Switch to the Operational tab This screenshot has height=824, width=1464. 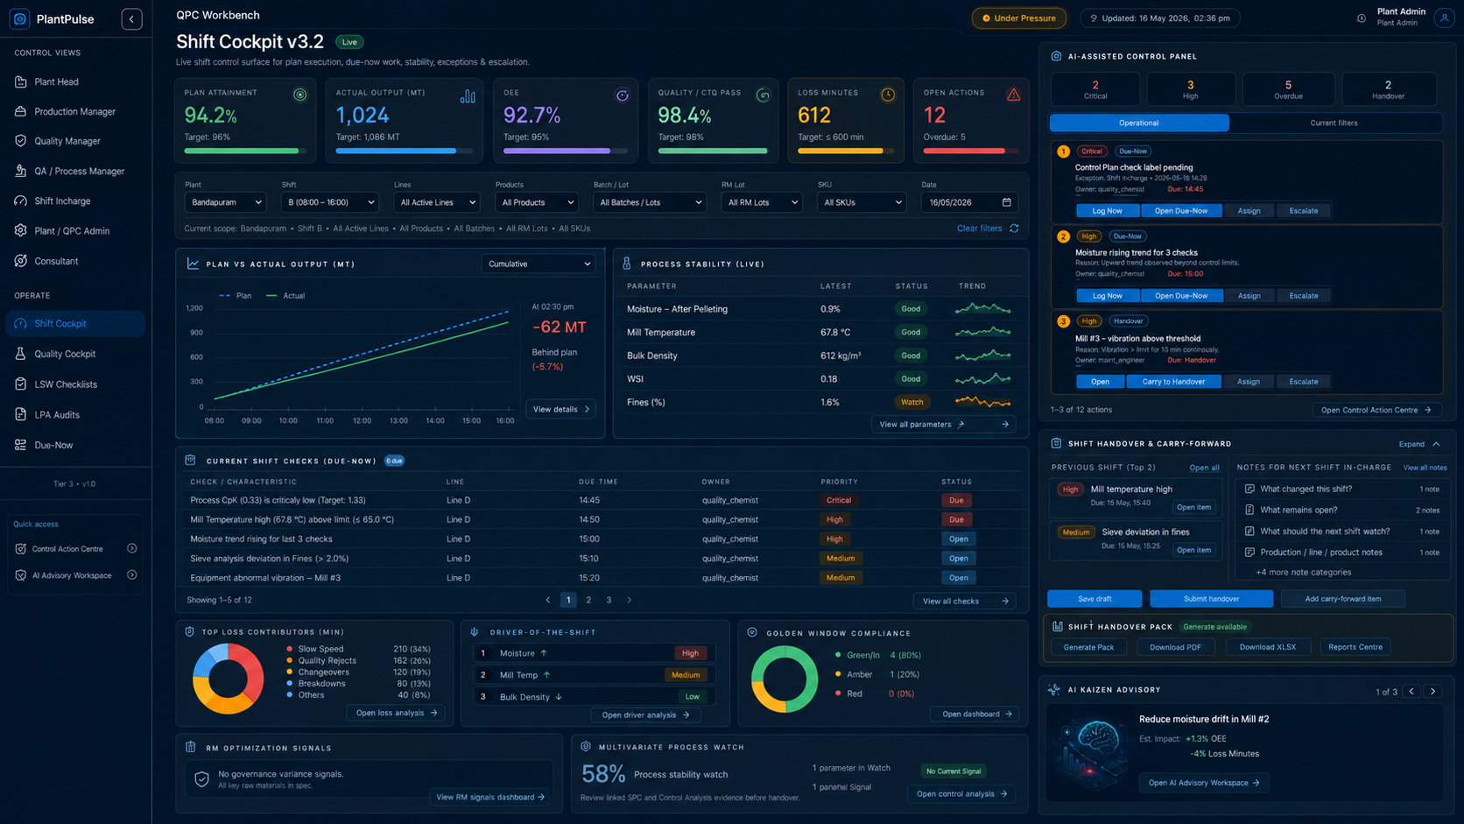click(1139, 123)
